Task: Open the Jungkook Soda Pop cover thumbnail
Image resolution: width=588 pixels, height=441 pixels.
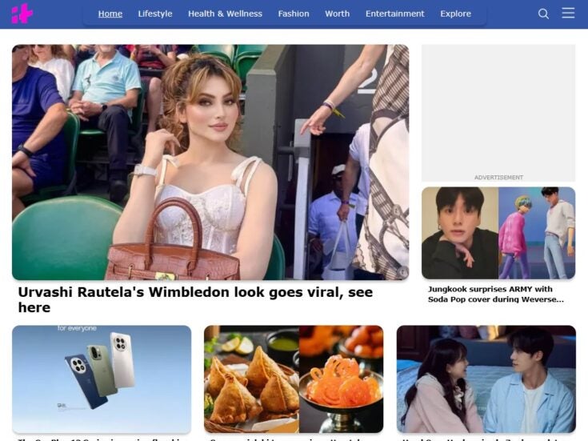Action: (498, 233)
